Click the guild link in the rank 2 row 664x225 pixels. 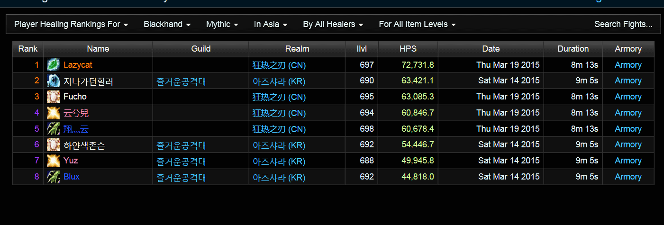tap(181, 81)
